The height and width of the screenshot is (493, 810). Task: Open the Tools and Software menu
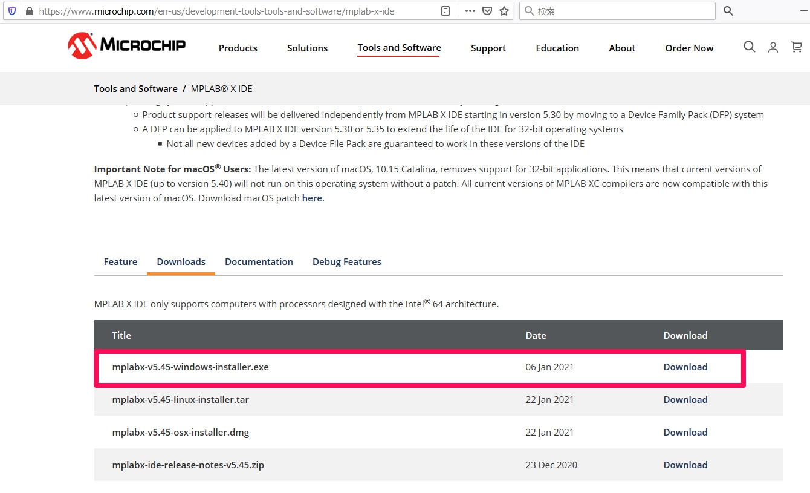click(399, 48)
